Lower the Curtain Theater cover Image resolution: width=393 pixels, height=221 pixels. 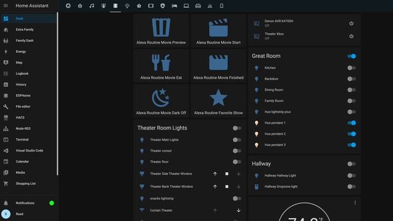pos(239,211)
